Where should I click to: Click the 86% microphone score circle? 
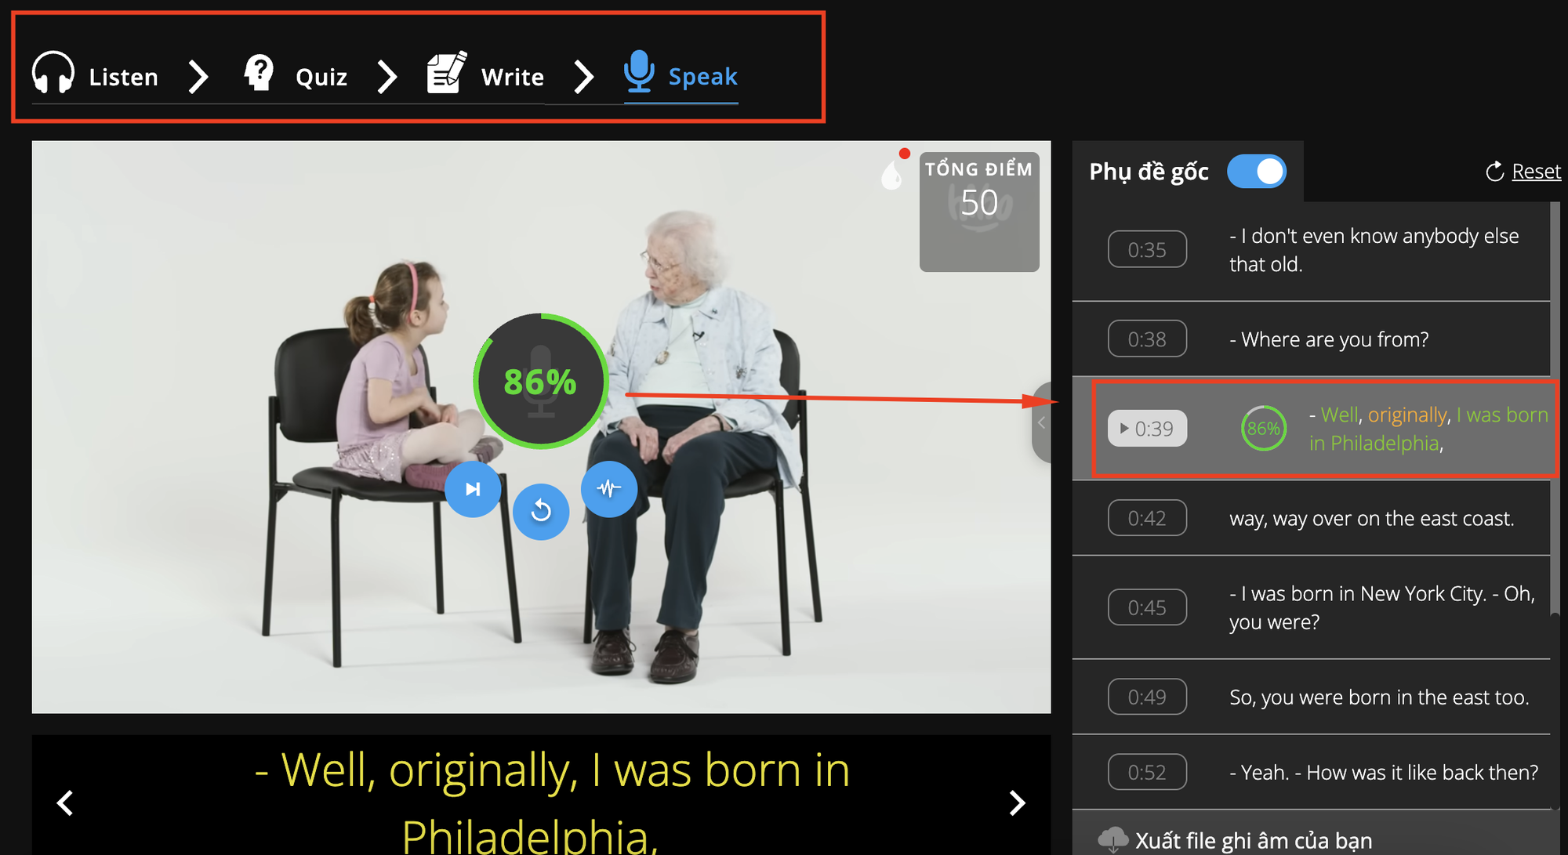pyautogui.click(x=541, y=382)
